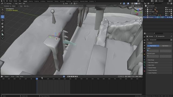Open the Pose Mode dropdown
Viewport: 173px width, 97px height.
(x=9, y=4)
